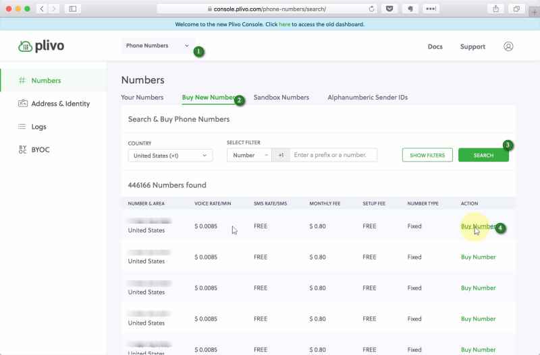Click the first row's $ 0.80 monthly fee
540x355 pixels.
317,226
